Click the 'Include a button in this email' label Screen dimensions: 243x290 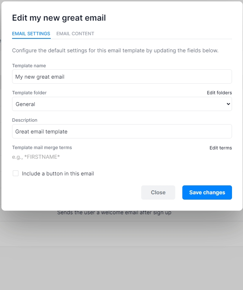pyautogui.click(x=58, y=174)
